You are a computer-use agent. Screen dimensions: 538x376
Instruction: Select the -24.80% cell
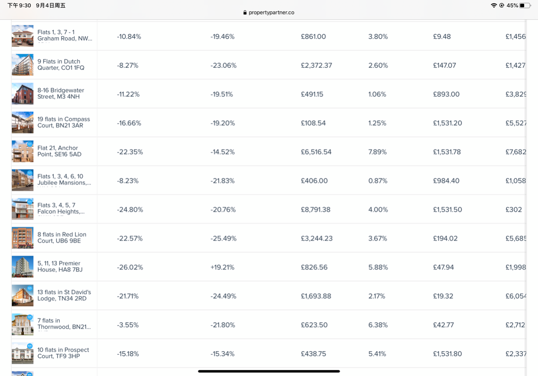point(130,209)
